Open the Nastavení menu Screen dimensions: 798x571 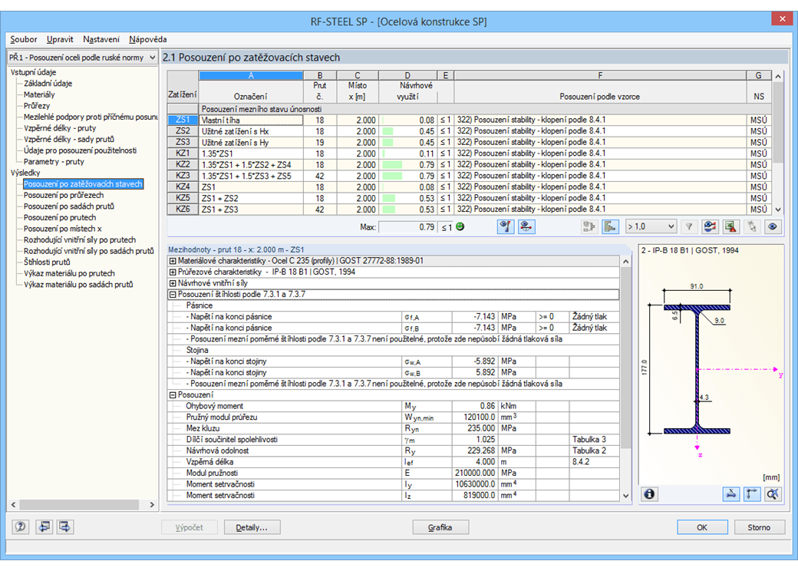pyautogui.click(x=101, y=39)
